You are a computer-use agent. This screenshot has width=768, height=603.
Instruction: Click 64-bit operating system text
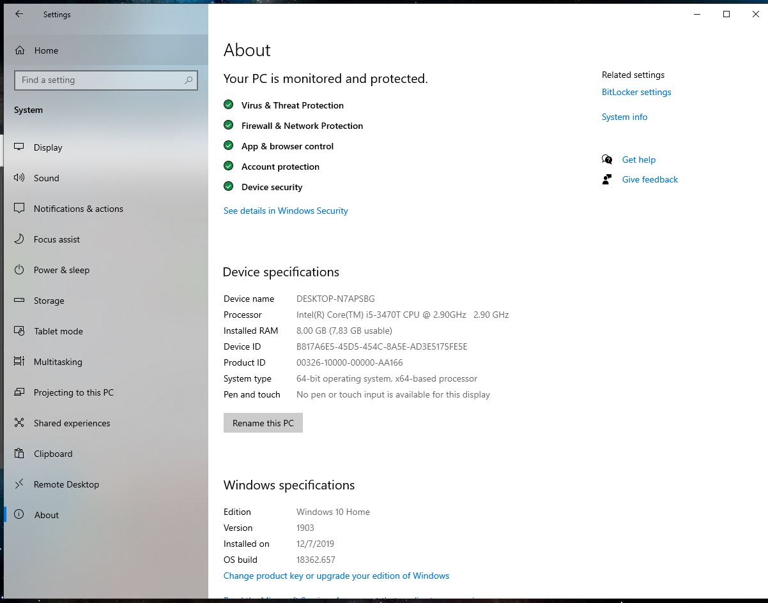tap(387, 378)
